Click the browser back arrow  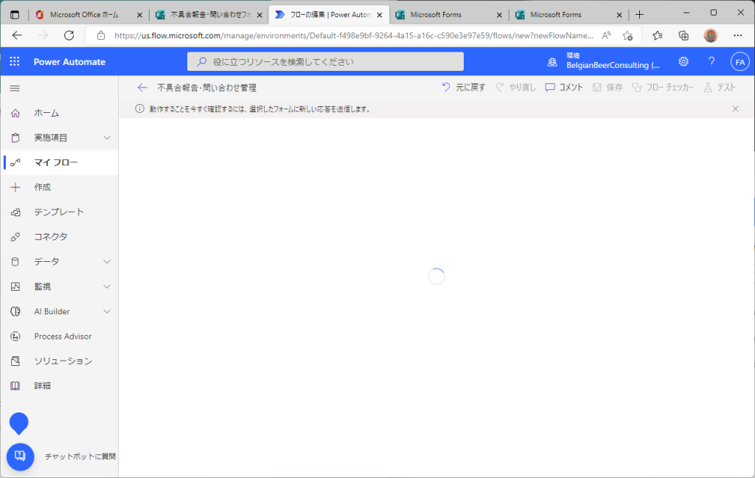pos(17,35)
